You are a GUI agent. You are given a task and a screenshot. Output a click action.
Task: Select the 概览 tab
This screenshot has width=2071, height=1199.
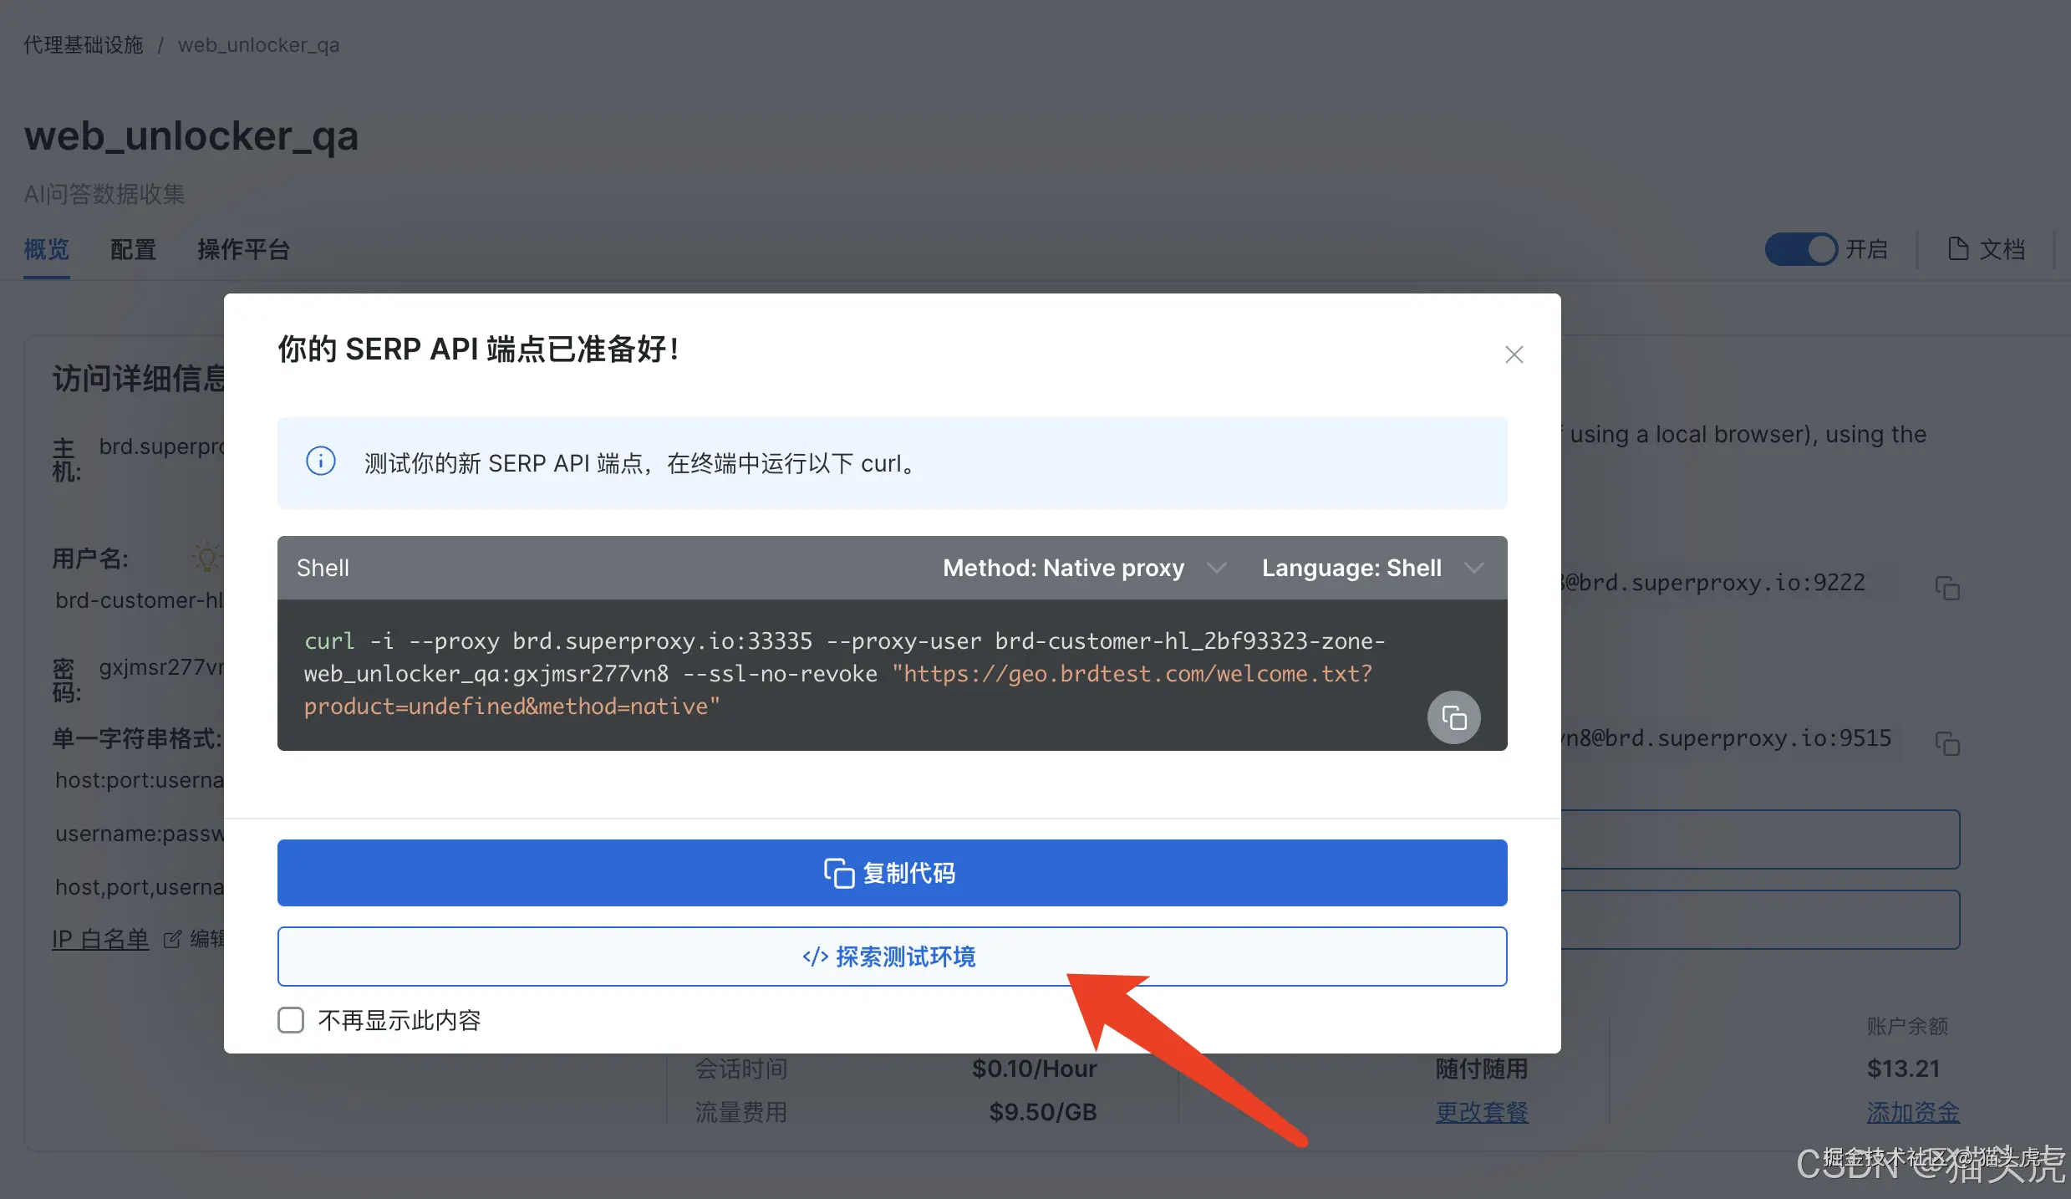tap(46, 249)
